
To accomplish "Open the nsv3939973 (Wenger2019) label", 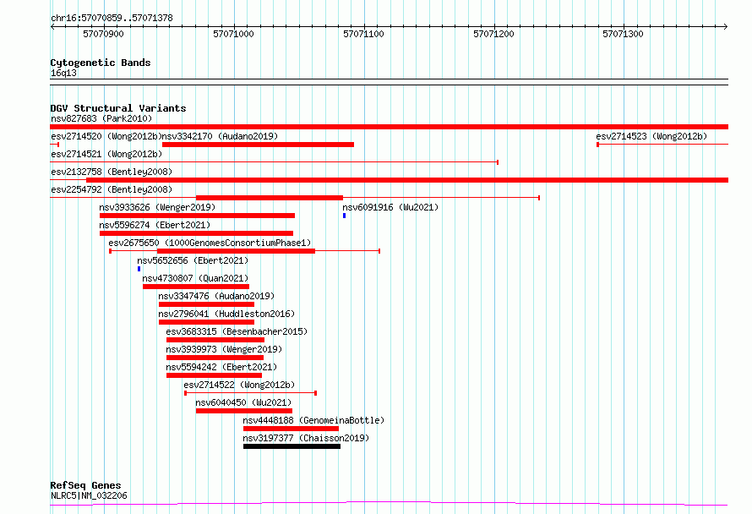I will (224, 349).
